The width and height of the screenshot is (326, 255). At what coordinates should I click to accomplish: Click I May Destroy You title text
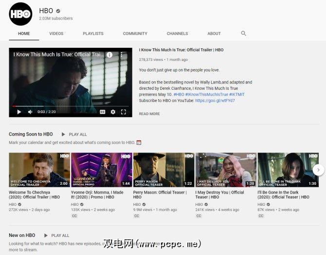(x=220, y=195)
